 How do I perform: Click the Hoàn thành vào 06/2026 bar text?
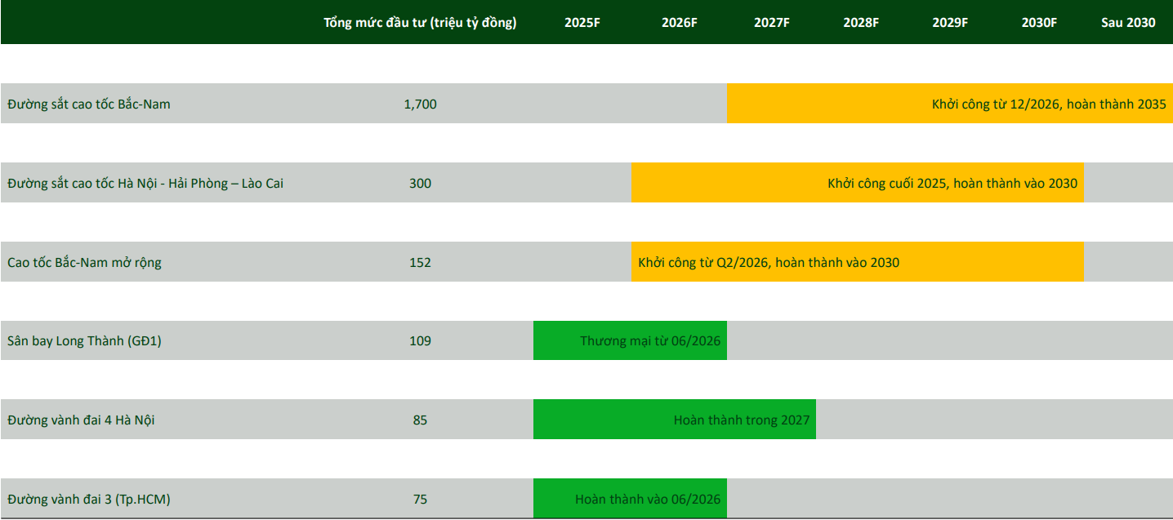pyautogui.click(x=648, y=500)
